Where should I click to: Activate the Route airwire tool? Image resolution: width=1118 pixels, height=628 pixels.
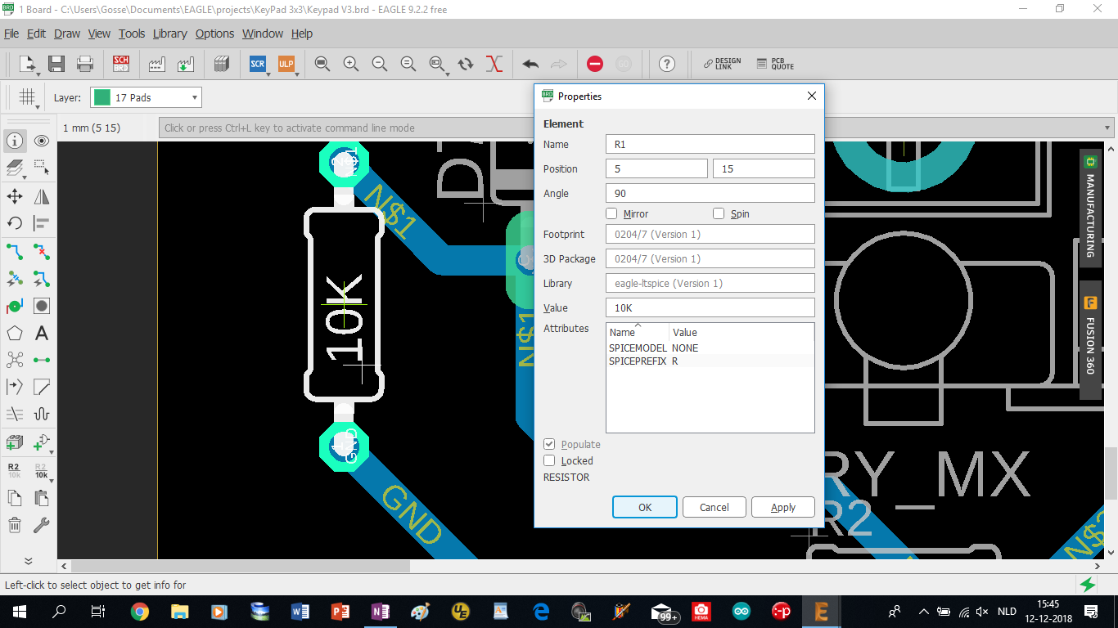[x=15, y=251]
